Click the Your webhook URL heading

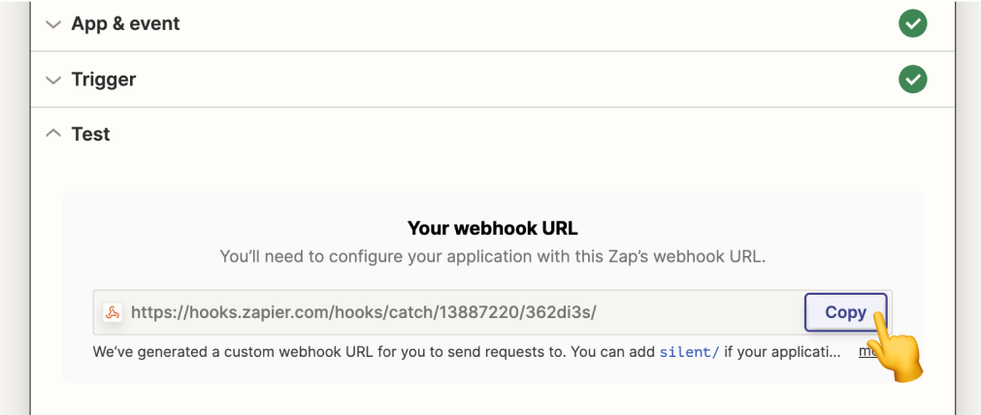click(x=492, y=228)
